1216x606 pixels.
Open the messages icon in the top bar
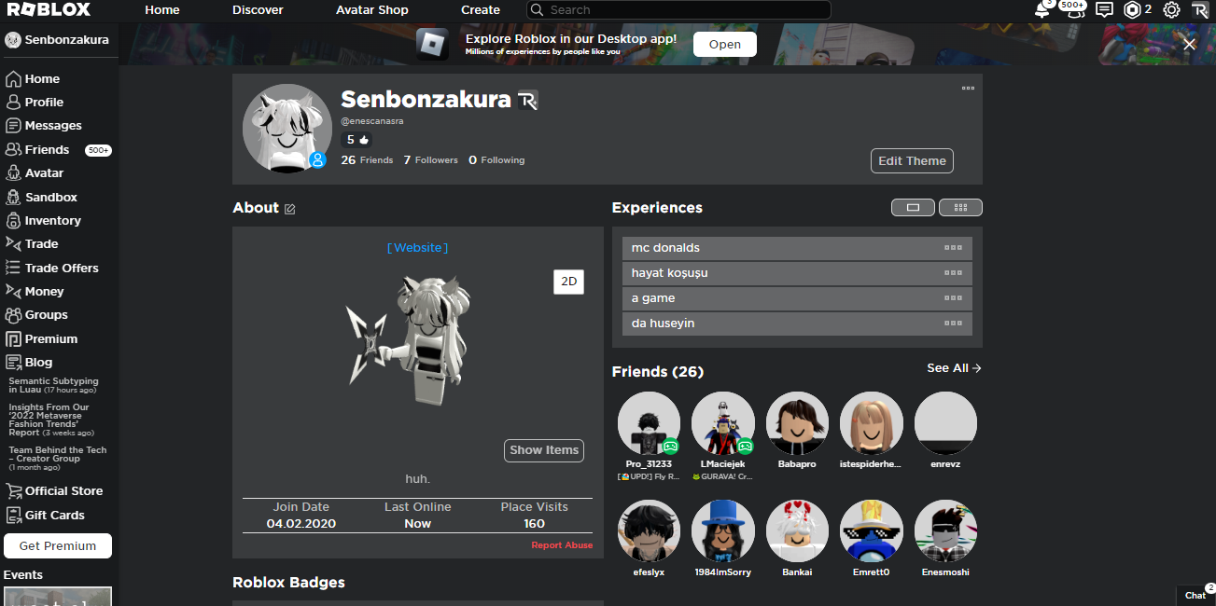coord(1104,10)
